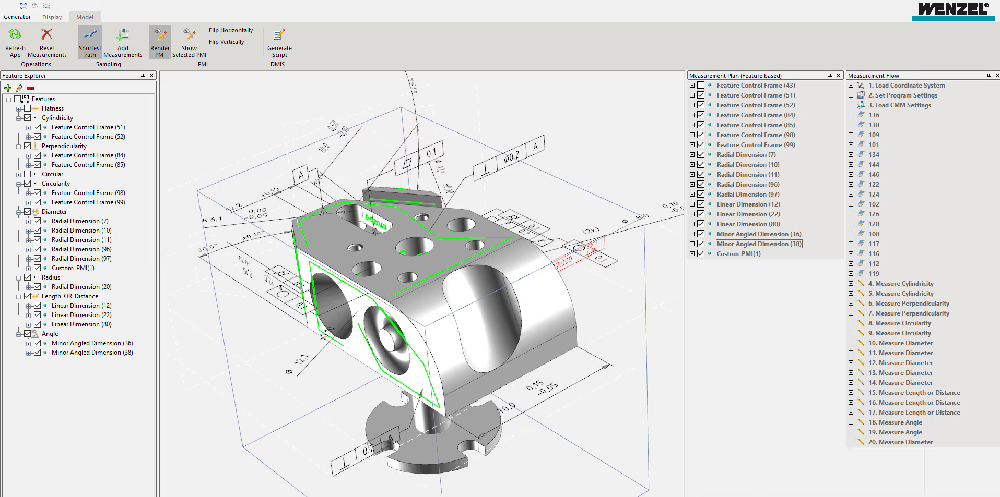The image size is (1000, 497).
Task: Check Feature Control Frame (43) in Measurement Plan
Action: pyautogui.click(x=701, y=86)
